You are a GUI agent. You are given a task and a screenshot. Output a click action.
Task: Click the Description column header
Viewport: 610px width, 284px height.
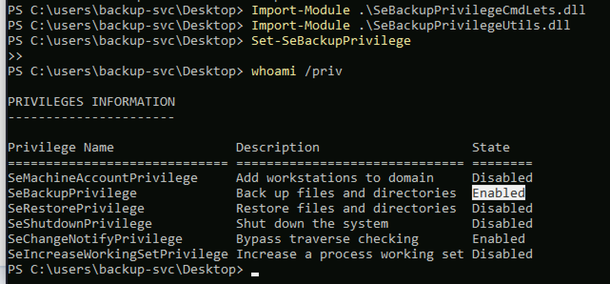click(x=278, y=147)
